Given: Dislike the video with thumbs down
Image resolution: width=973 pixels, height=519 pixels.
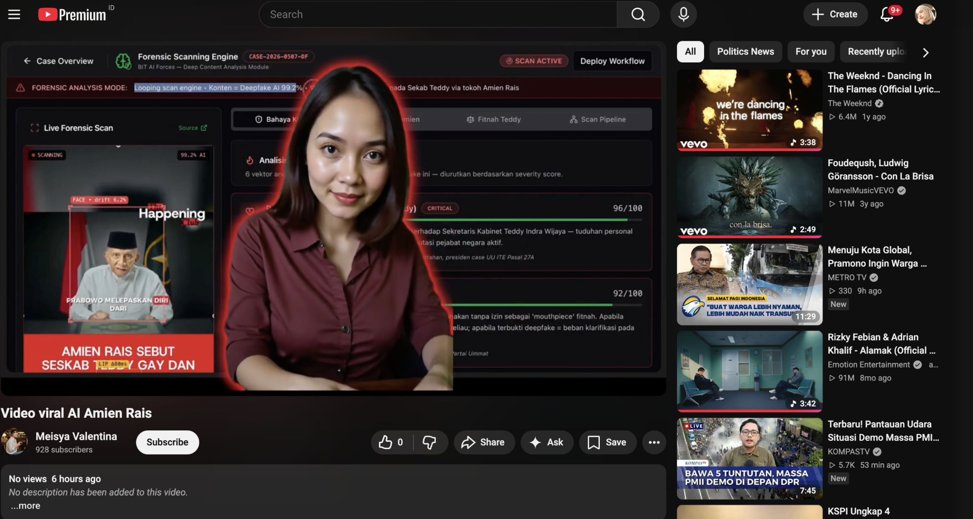Looking at the screenshot, I should [x=430, y=442].
